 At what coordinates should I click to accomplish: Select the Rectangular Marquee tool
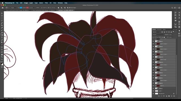(2, 18)
